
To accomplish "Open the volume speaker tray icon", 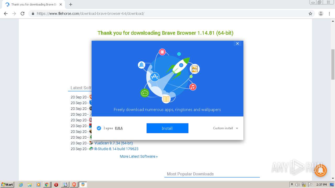I will 298,185.
